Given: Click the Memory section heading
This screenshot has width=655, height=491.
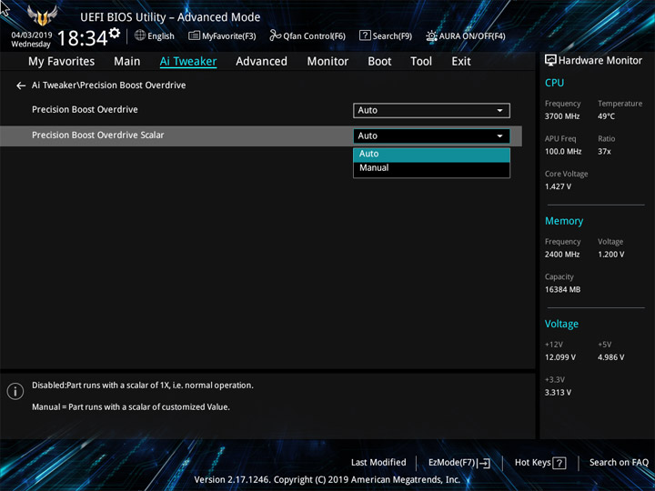Looking at the screenshot, I should tap(564, 221).
